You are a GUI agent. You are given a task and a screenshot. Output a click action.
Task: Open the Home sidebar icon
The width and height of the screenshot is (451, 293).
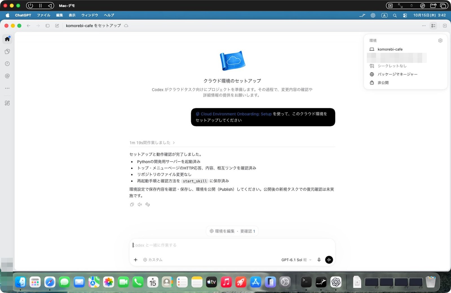tap(7, 39)
